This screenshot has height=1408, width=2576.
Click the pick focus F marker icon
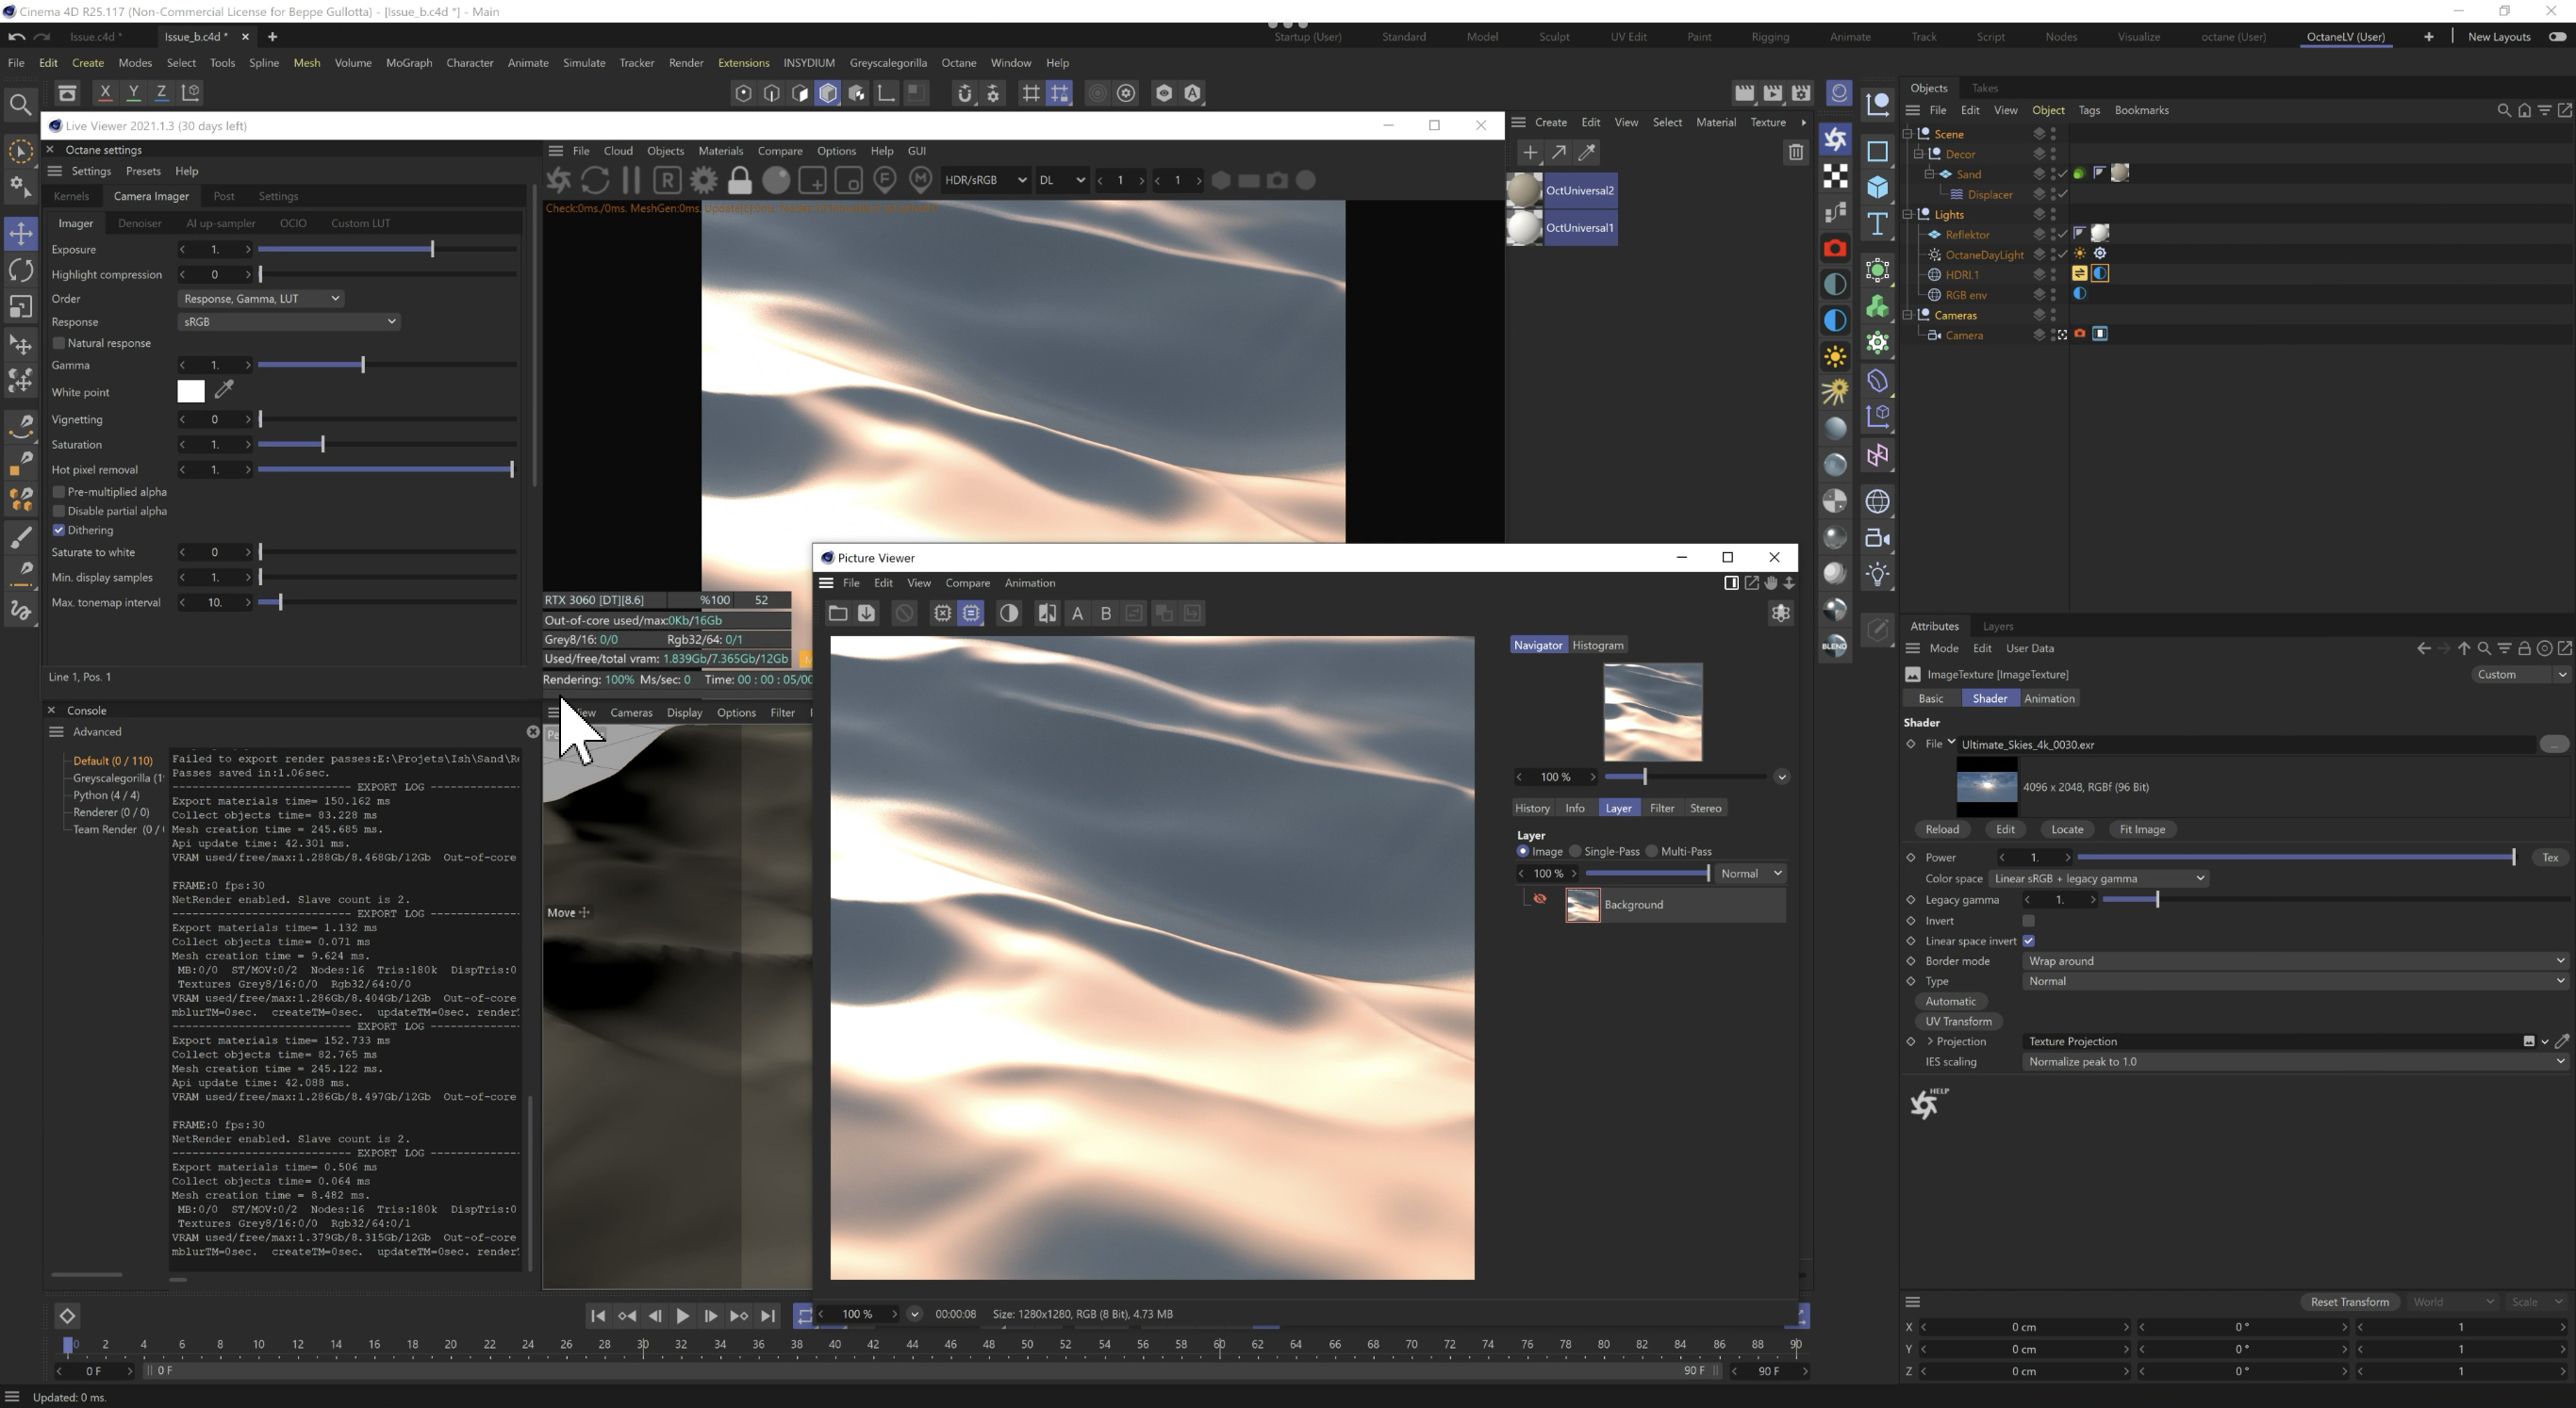(x=884, y=181)
